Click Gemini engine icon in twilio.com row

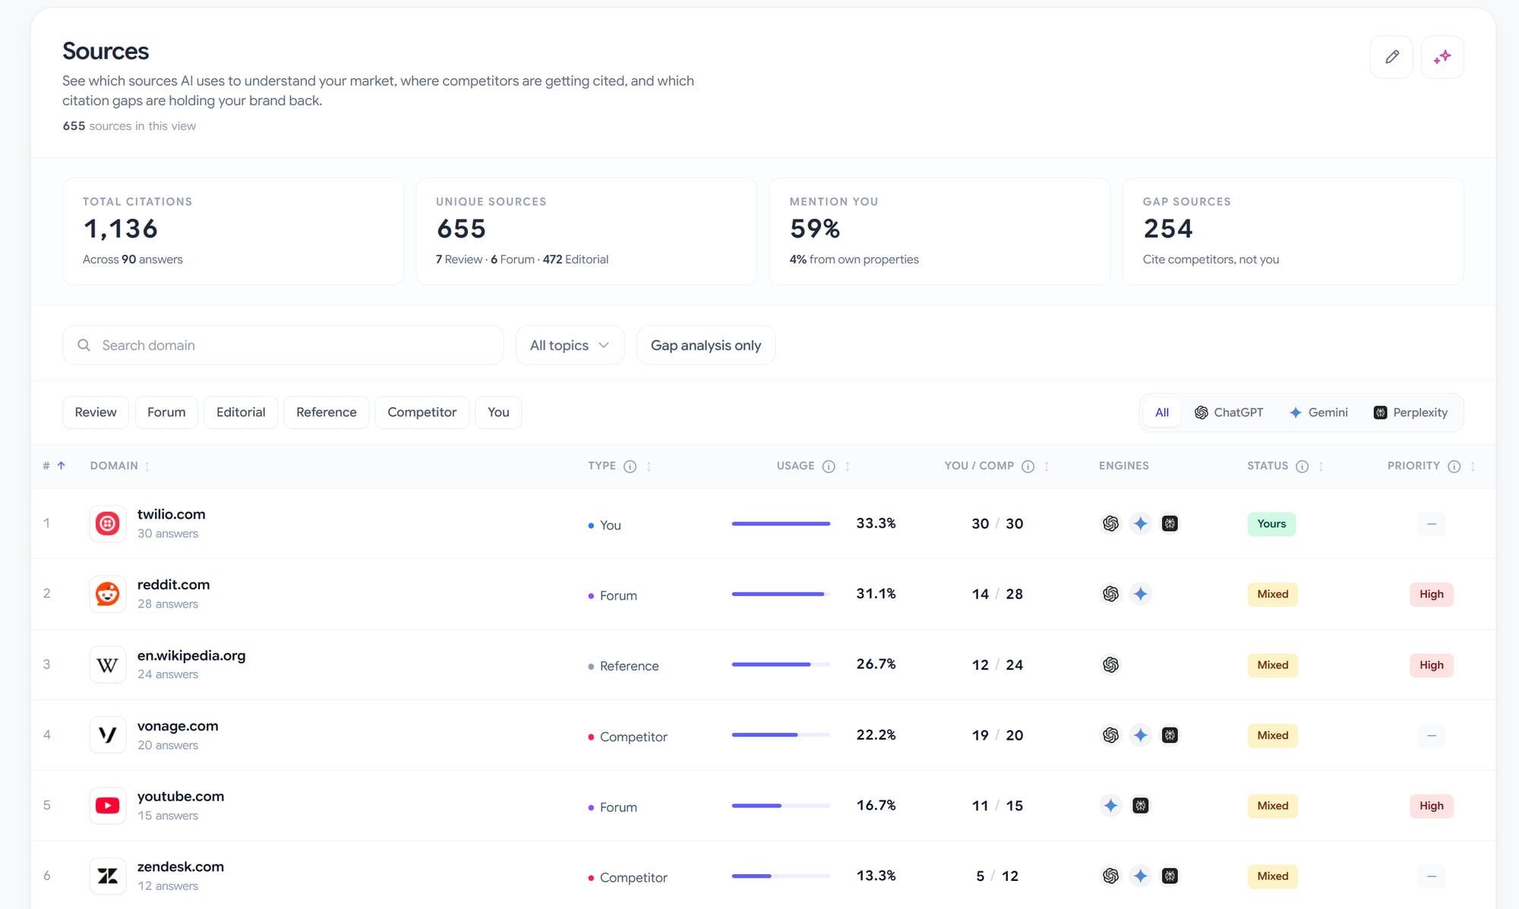pyautogui.click(x=1140, y=523)
